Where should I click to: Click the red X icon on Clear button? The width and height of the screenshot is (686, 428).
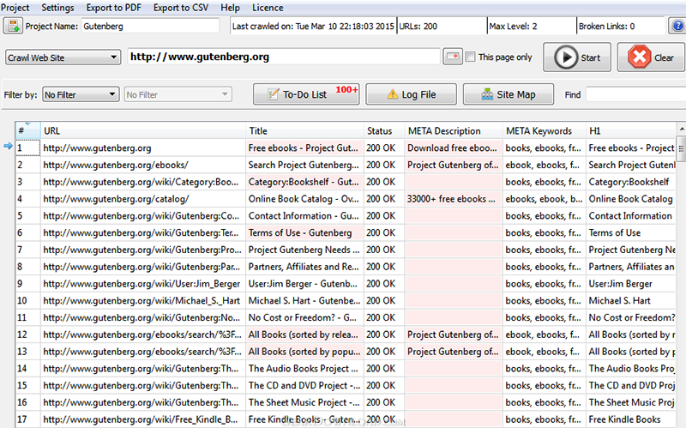(639, 57)
